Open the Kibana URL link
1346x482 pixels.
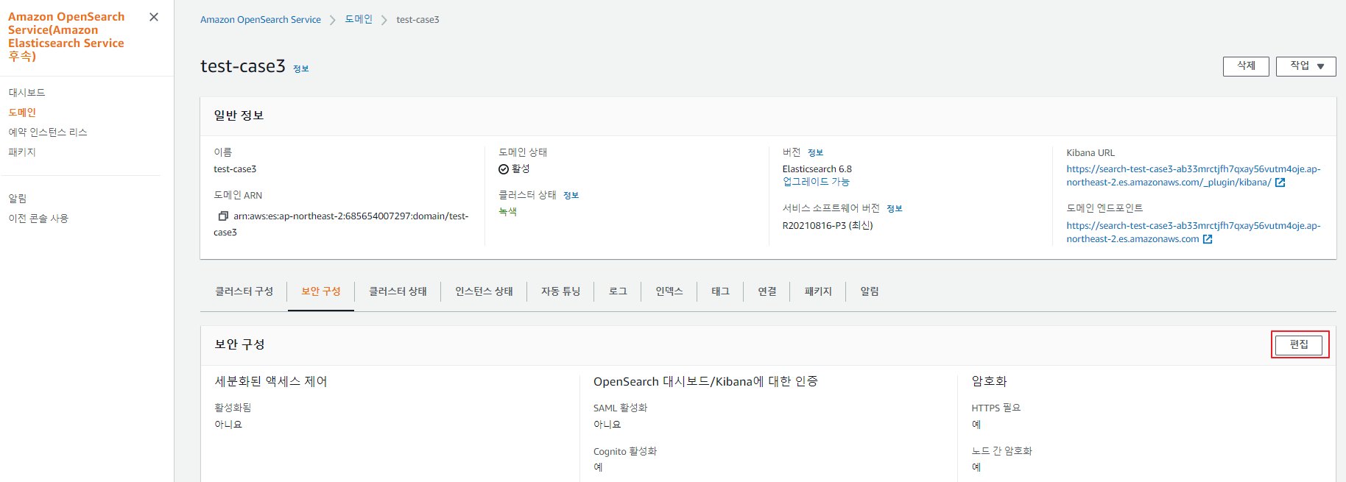pyautogui.click(x=1193, y=176)
